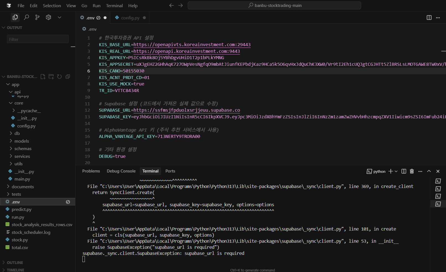Click the output Filter input field
Screen dimensions: 446x272
(38, 39)
